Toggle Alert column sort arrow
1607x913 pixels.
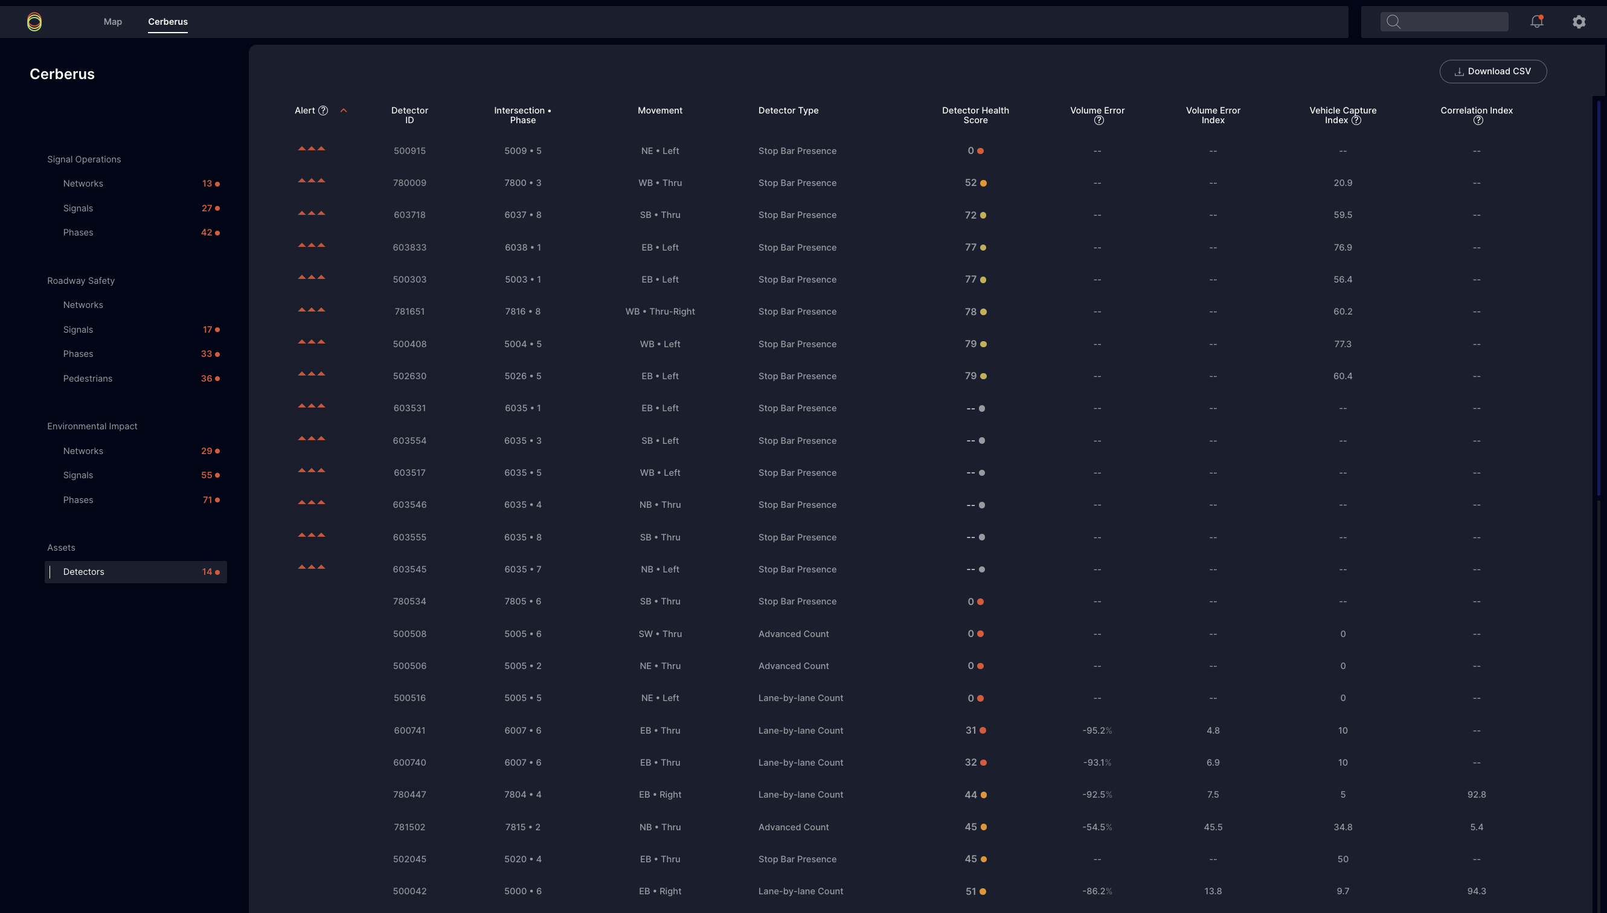click(344, 111)
